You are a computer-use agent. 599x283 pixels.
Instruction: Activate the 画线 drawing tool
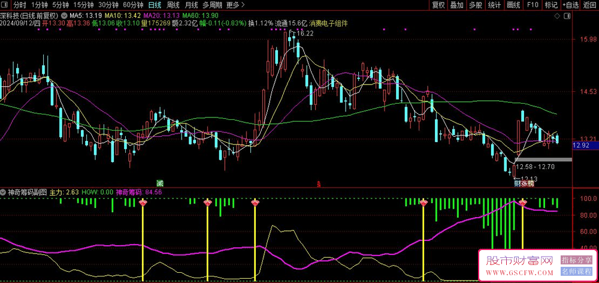(513, 5)
